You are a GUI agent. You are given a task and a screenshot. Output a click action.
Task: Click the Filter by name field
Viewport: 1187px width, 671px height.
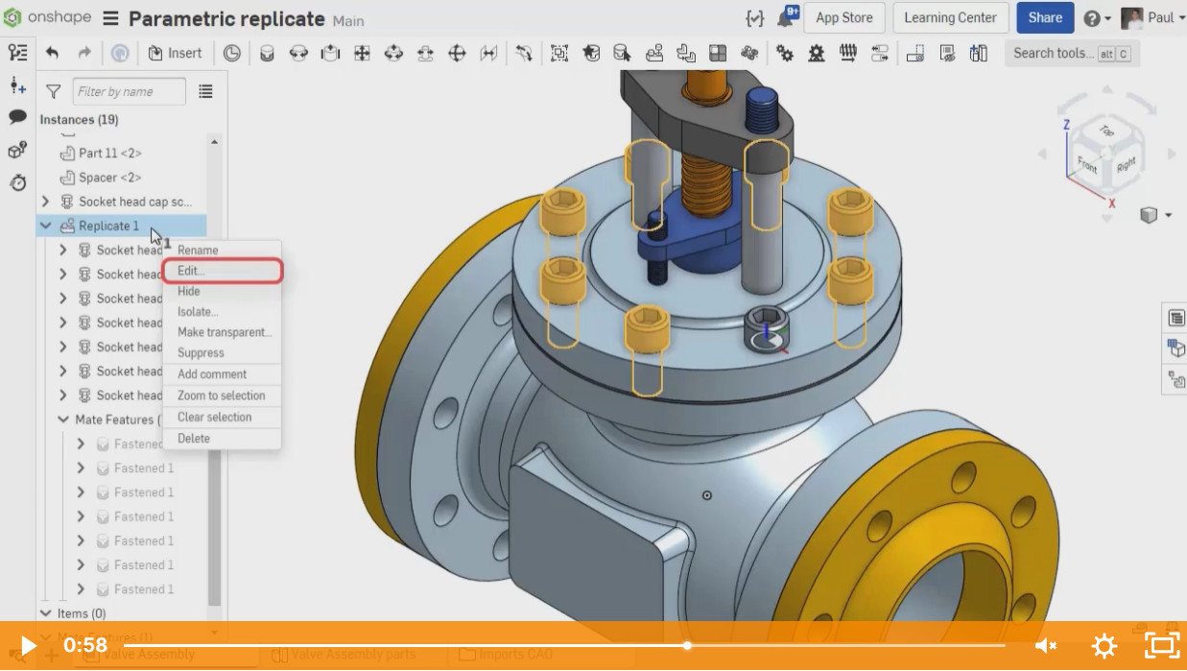click(x=130, y=91)
